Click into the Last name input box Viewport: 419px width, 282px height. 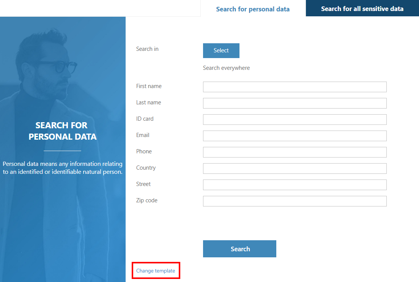point(295,103)
